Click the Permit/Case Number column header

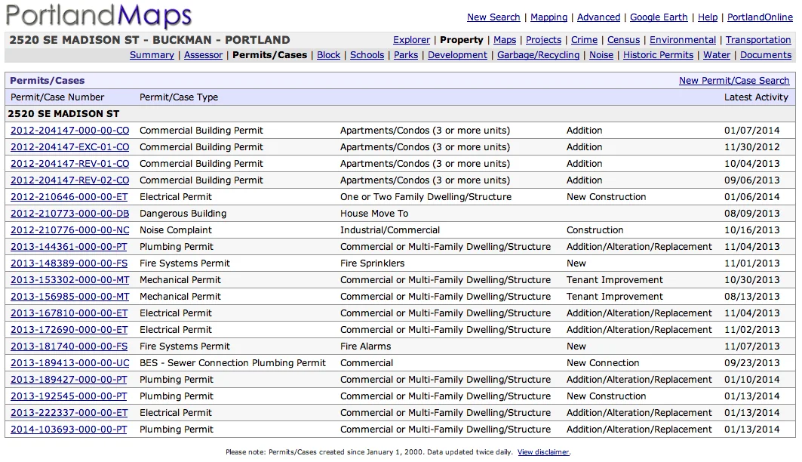point(57,97)
